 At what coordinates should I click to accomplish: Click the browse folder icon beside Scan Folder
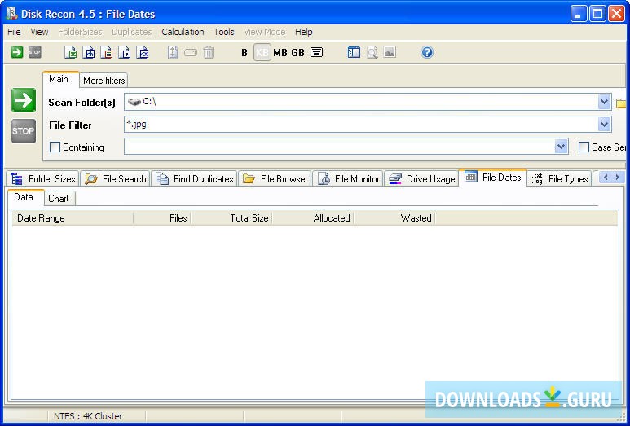pos(621,103)
